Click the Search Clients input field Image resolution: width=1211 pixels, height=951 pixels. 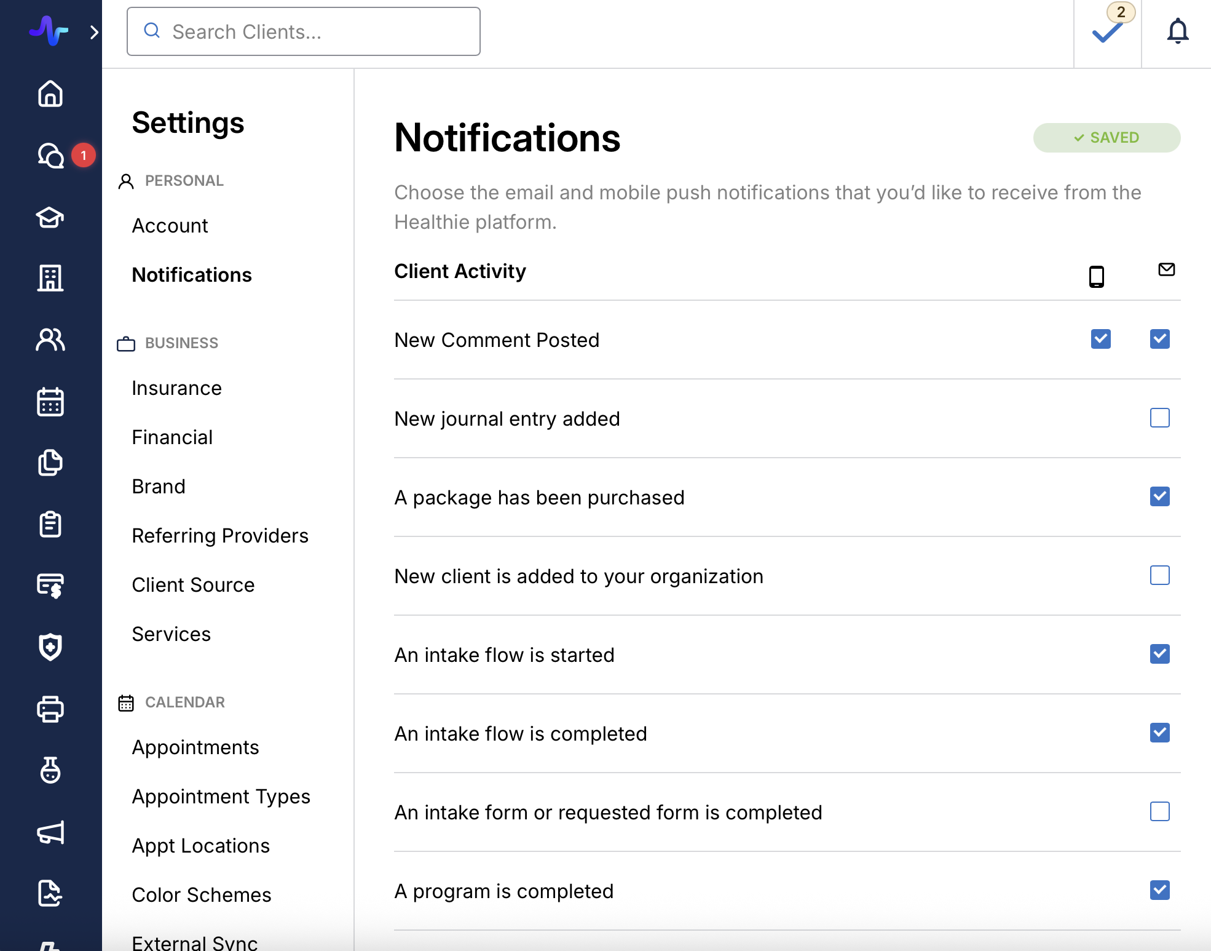click(x=304, y=31)
